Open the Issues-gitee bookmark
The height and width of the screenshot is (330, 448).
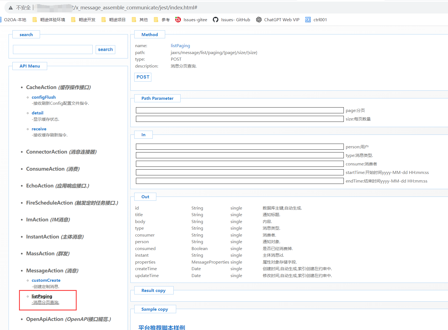(191, 20)
